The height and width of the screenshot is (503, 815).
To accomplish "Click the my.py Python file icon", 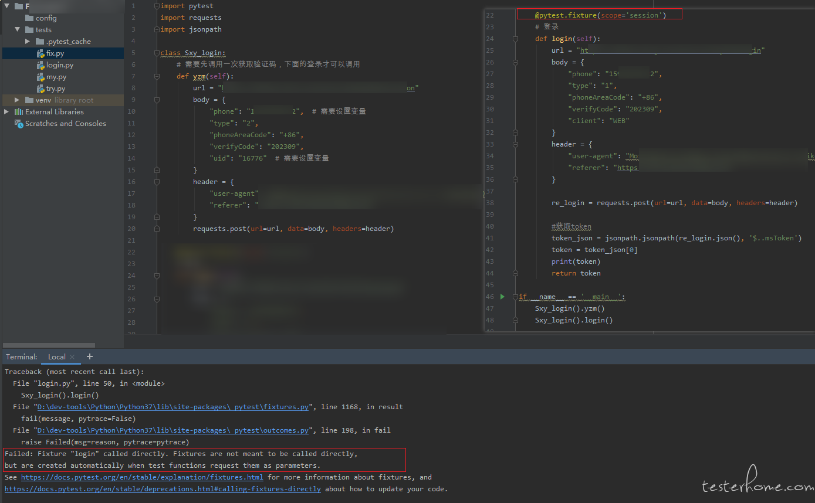I will pyautogui.click(x=40, y=77).
